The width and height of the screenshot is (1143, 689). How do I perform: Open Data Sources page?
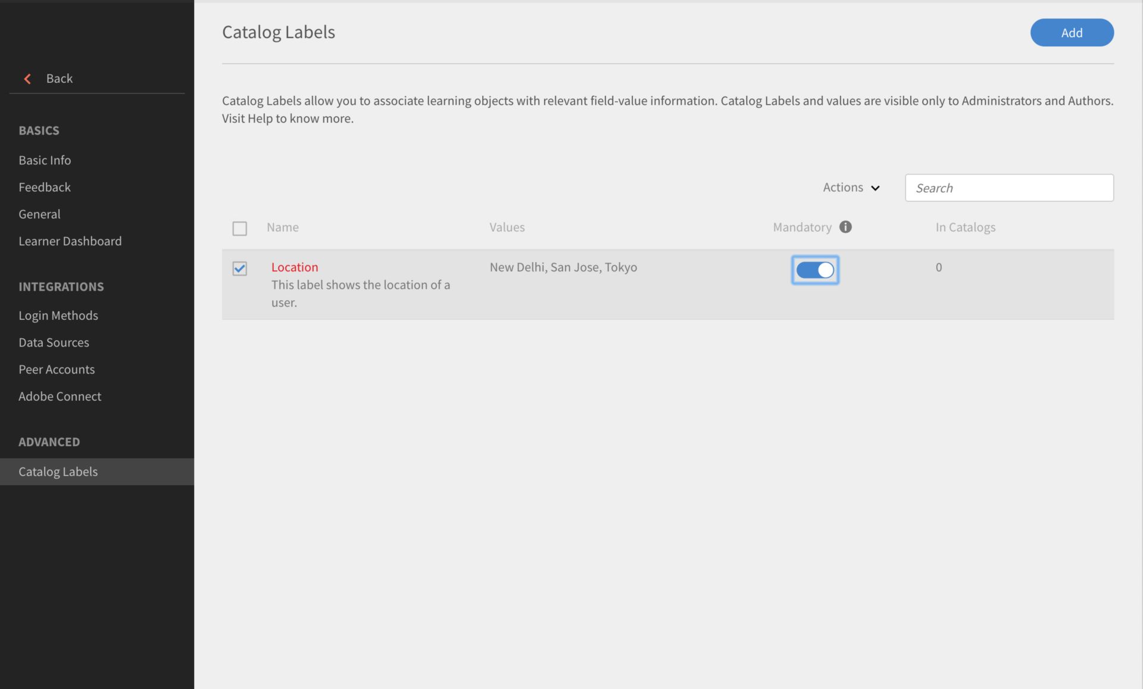(x=54, y=342)
